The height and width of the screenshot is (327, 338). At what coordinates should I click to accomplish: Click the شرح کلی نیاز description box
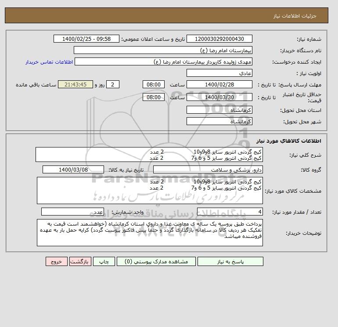click(149, 155)
